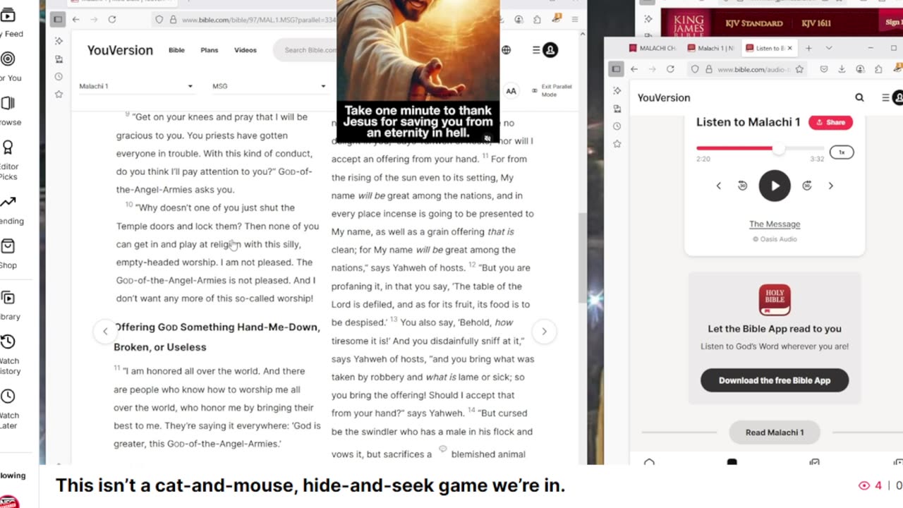Click Share button for Malachi 1
903x508 pixels.
click(x=830, y=122)
